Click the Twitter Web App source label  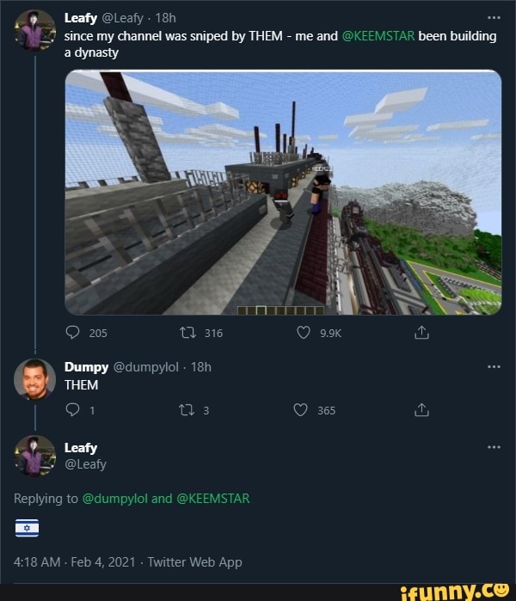[x=194, y=562]
